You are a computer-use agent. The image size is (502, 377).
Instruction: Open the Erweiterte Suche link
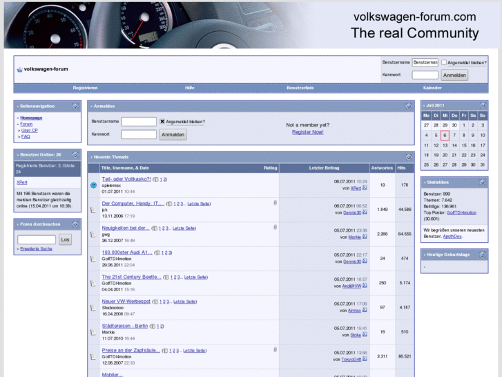coord(36,248)
